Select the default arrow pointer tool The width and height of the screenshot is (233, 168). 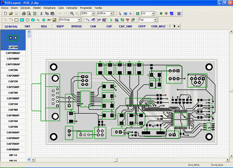120,14
